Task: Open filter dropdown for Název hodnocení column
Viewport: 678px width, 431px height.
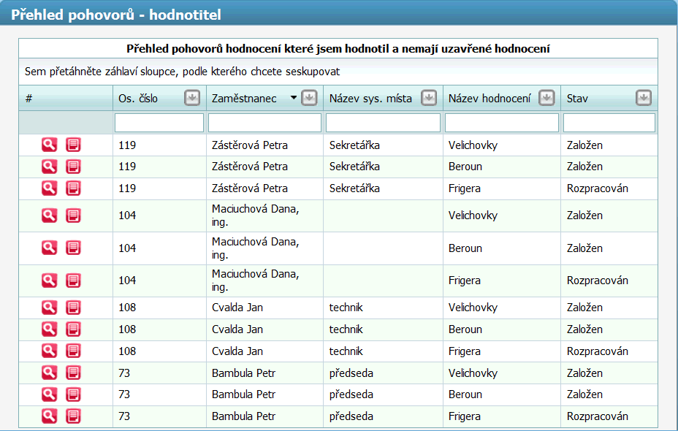Action: [x=546, y=98]
